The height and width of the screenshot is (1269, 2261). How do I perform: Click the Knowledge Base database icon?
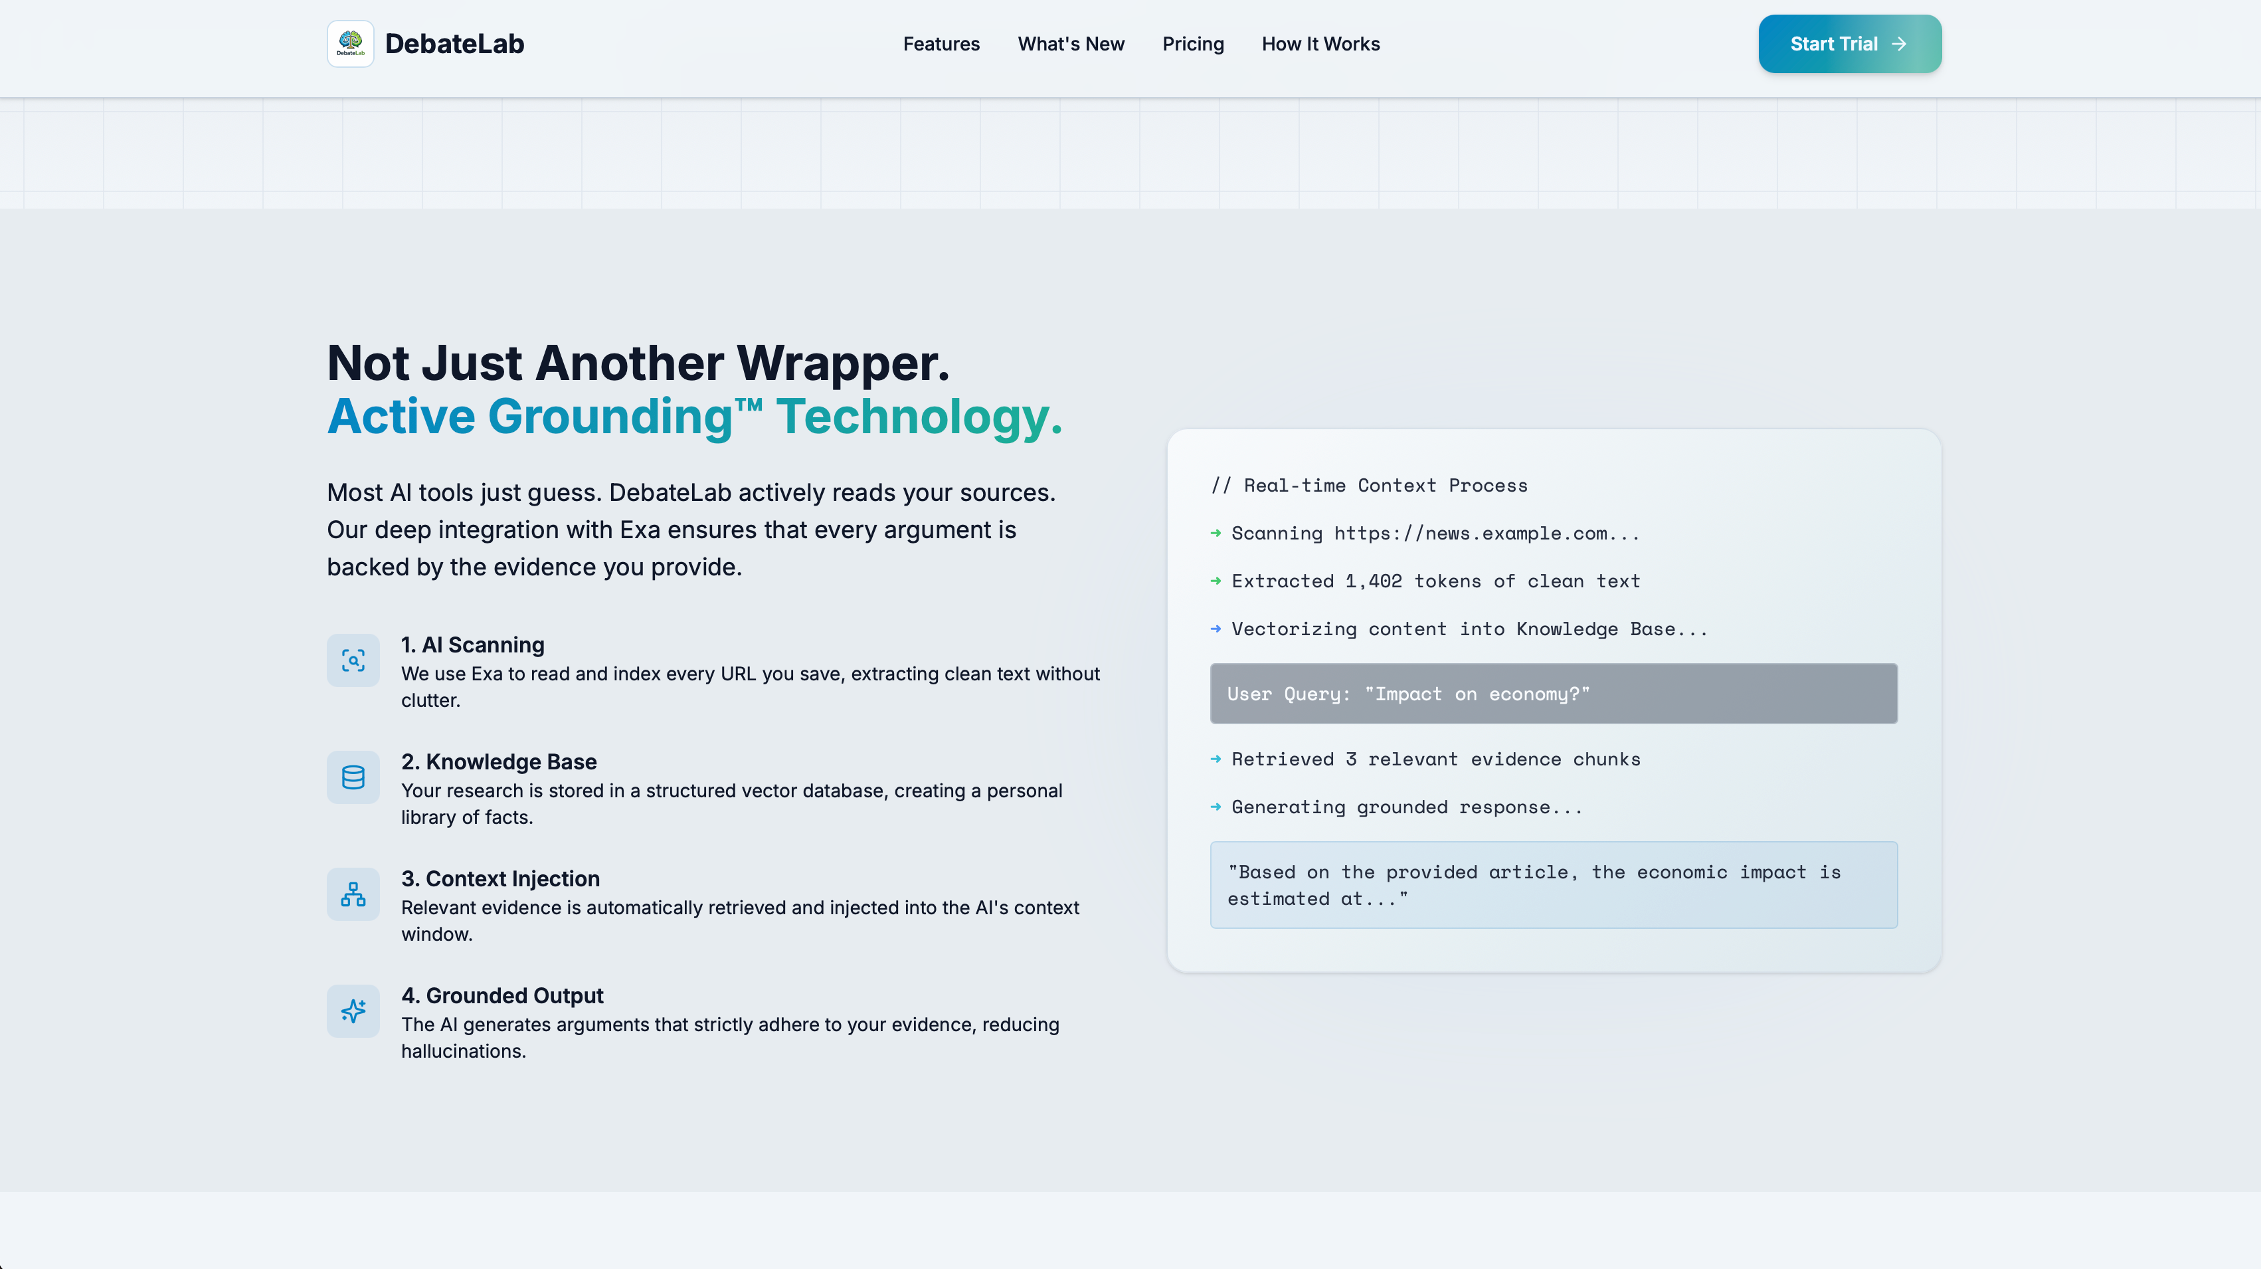(x=353, y=777)
